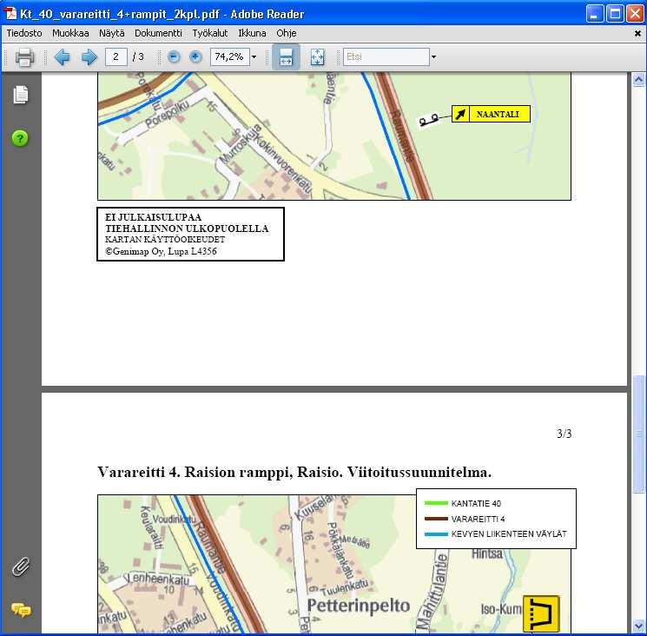Minimize the Adobe Reader window
Image resolution: width=647 pixels, height=636 pixels.
coord(594,14)
